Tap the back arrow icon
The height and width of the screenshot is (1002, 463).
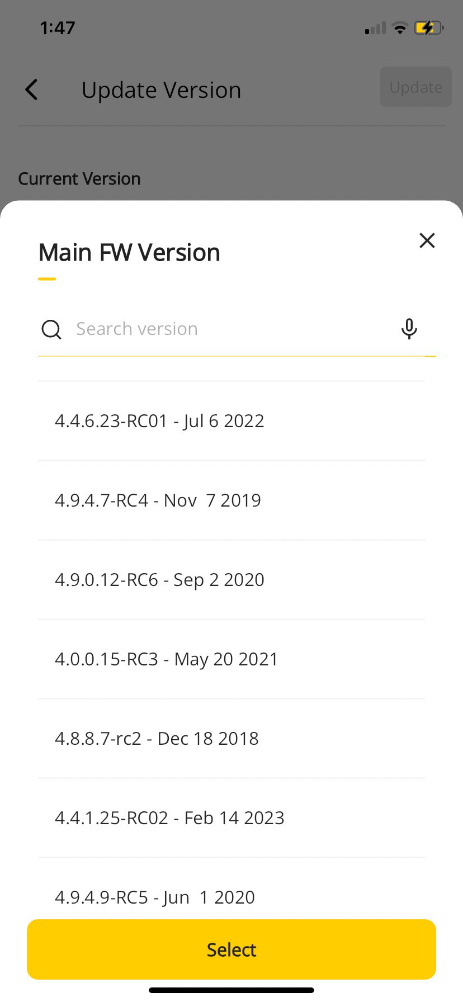(32, 89)
